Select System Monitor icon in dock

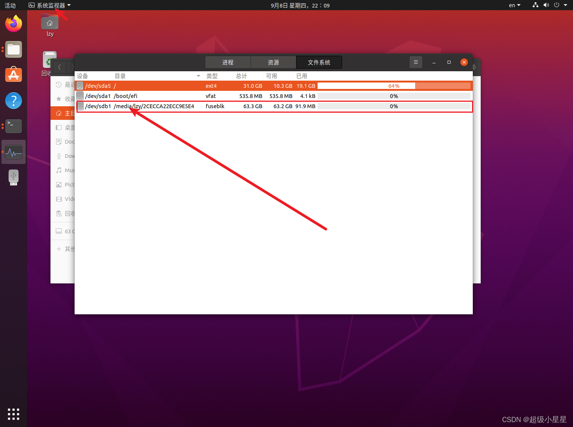pyautogui.click(x=14, y=152)
